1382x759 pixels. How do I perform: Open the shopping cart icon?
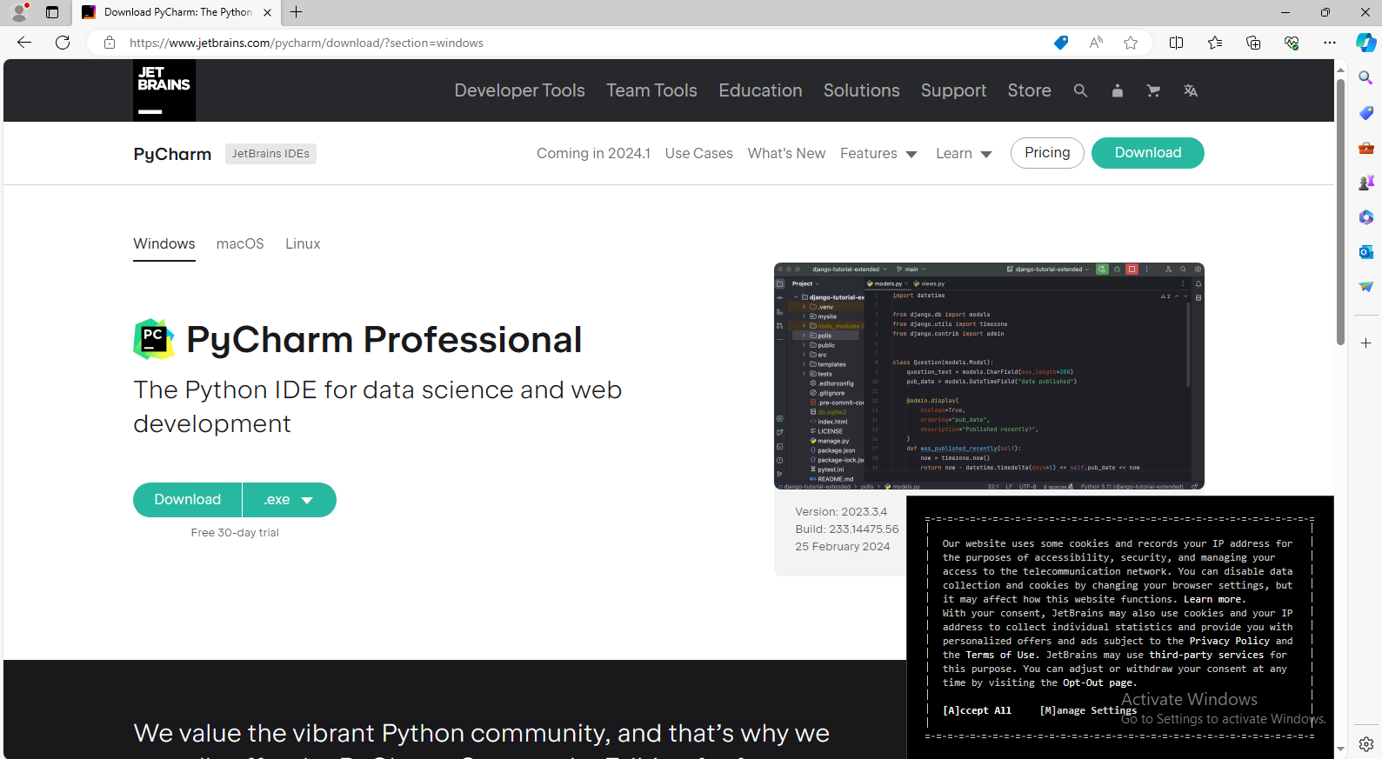click(x=1153, y=90)
